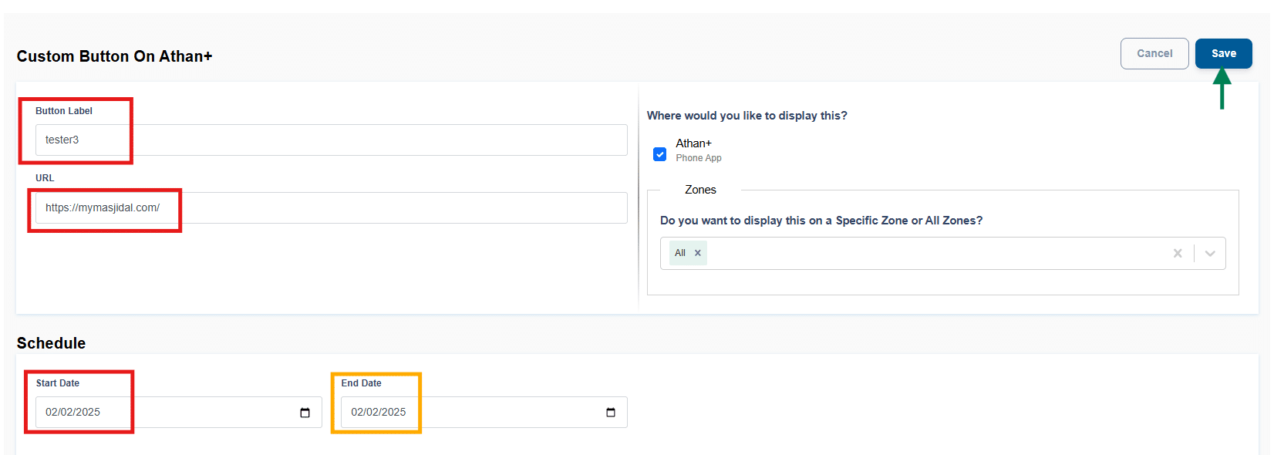Clear all selected zones
Viewport: 1274px width, 455px height.
tap(1178, 253)
